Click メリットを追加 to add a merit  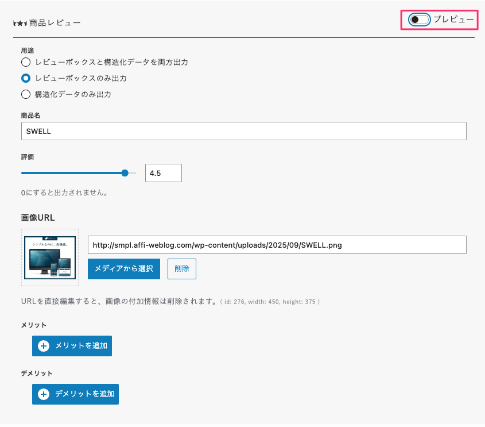pos(72,346)
